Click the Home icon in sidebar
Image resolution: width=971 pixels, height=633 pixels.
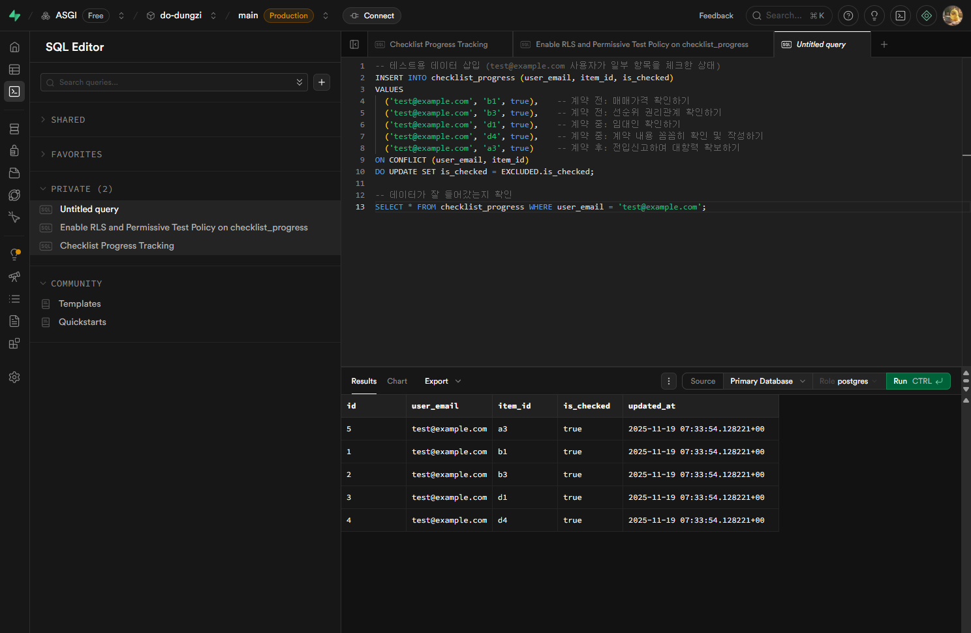coord(14,47)
